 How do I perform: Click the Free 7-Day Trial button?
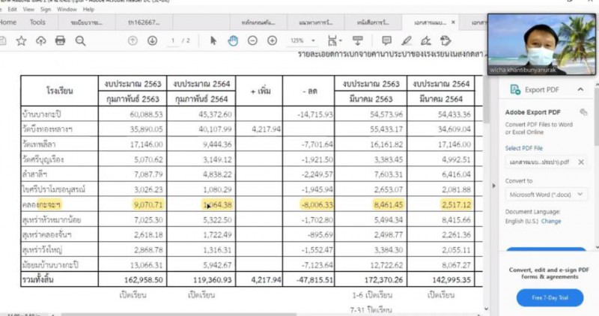pyautogui.click(x=550, y=297)
